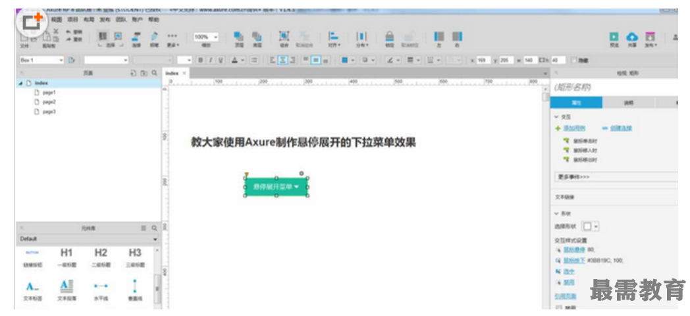The image size is (690, 316).
Task: Open the Distribute (分布) toolbar menu
Action: [x=361, y=39]
